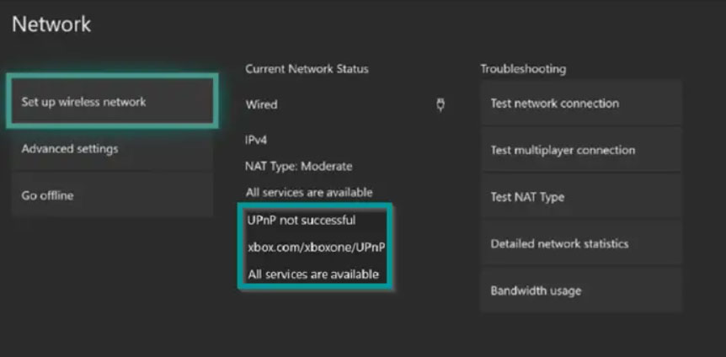Click All services are available above UPnP
This screenshot has height=357, width=726.
[x=309, y=192]
